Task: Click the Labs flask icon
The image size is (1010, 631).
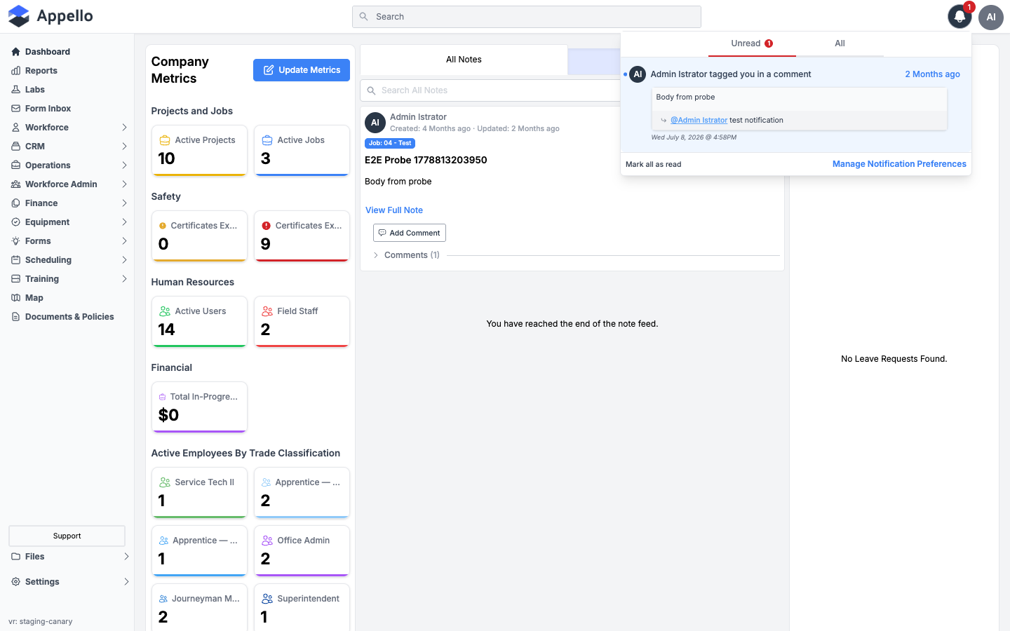Action: click(15, 90)
